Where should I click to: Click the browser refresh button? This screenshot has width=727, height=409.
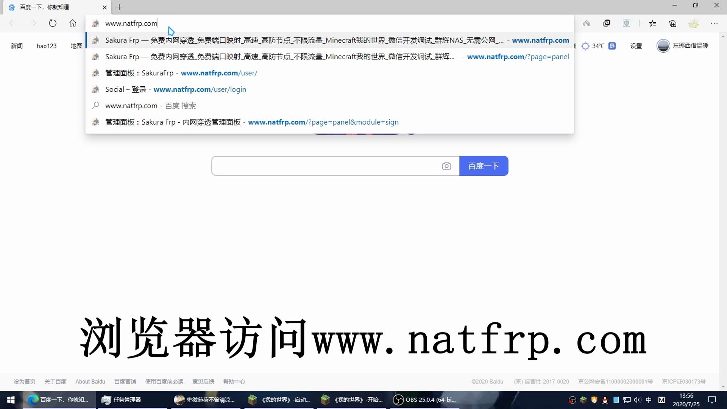53,23
